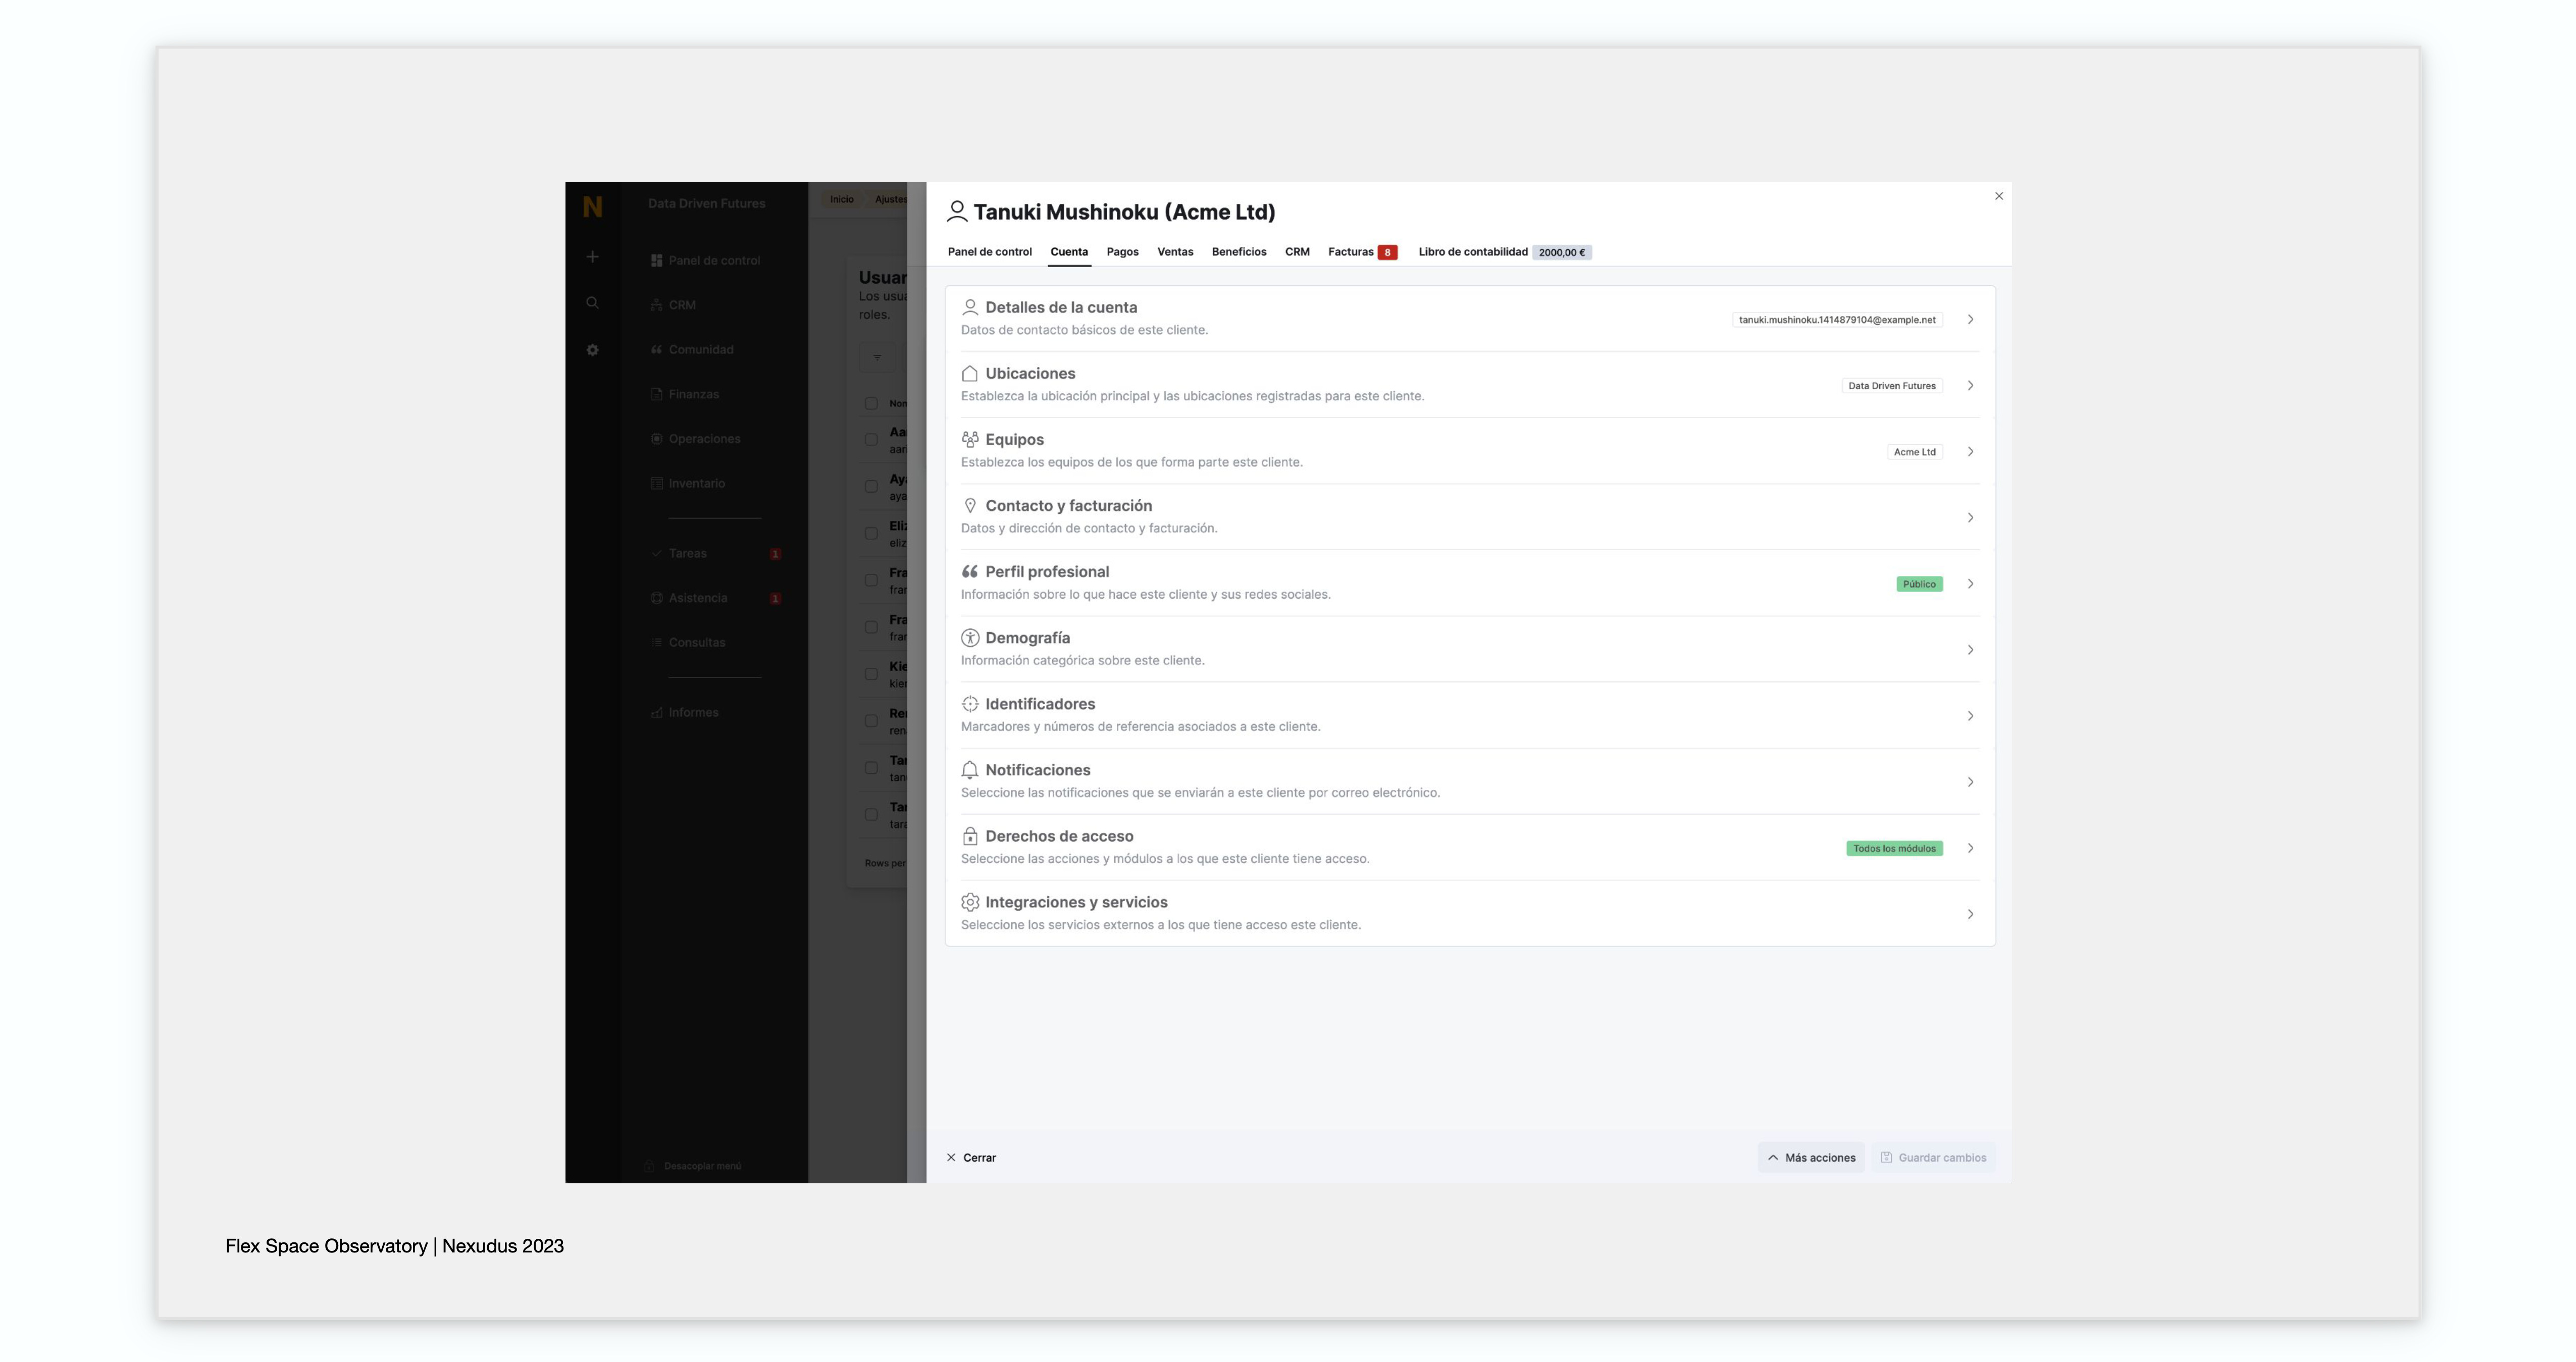The height and width of the screenshot is (1362, 2576).
Task: Click the Todos los módulos badge
Action: (x=1894, y=848)
